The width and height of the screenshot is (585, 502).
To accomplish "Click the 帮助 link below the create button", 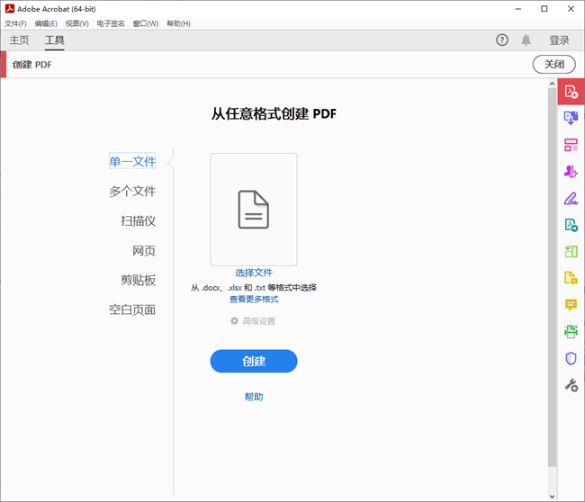I will [254, 397].
